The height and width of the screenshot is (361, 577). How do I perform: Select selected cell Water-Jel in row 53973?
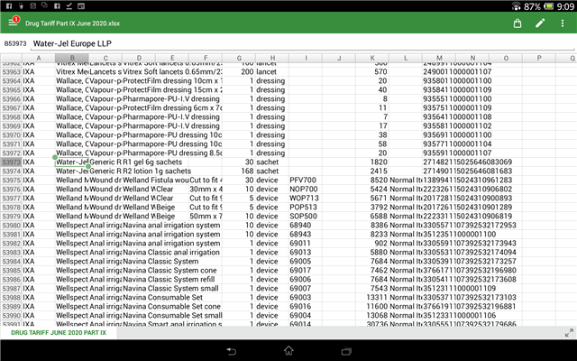[x=72, y=162]
